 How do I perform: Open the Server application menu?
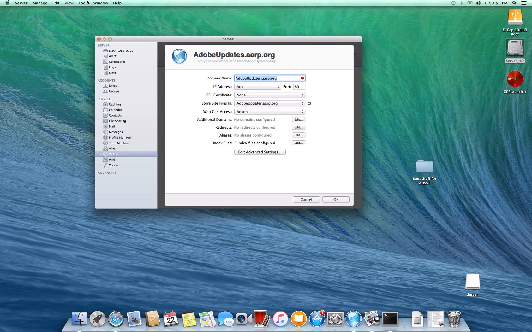21,3
